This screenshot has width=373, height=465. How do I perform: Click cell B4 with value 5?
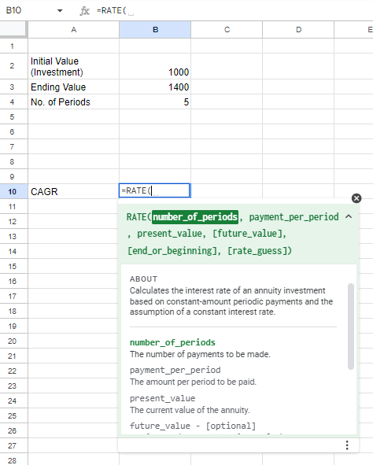click(155, 101)
